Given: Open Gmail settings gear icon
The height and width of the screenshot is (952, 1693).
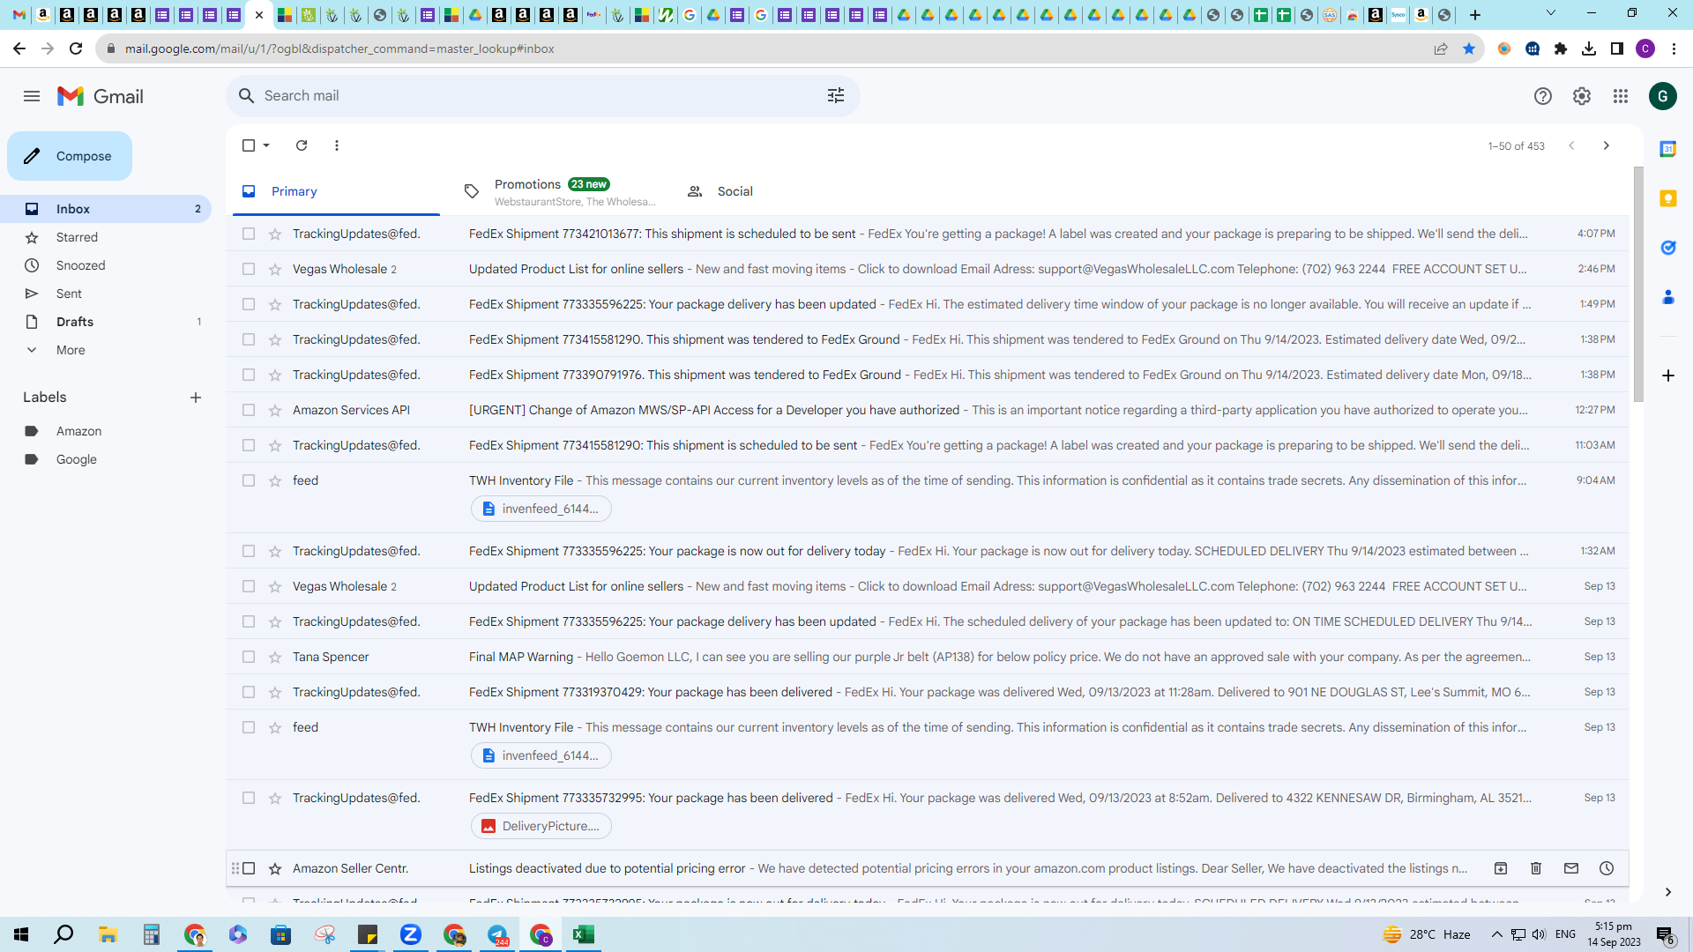Looking at the screenshot, I should click(x=1582, y=96).
